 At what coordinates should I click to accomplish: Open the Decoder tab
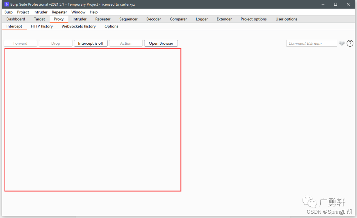point(154,19)
